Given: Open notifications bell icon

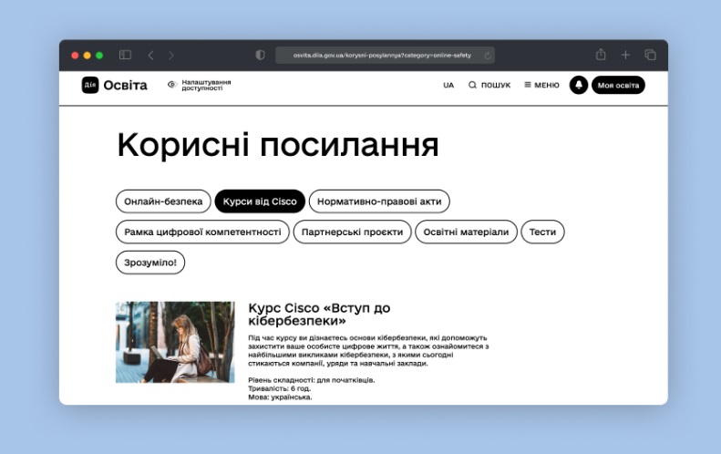Looking at the screenshot, I should click(x=578, y=85).
